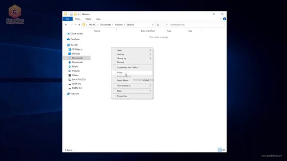
Task: Open DATA (D:) drive in the sidebar
Action: tap(77, 84)
